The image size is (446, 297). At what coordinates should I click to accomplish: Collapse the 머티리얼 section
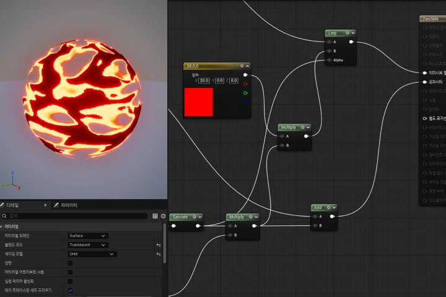click(1, 226)
